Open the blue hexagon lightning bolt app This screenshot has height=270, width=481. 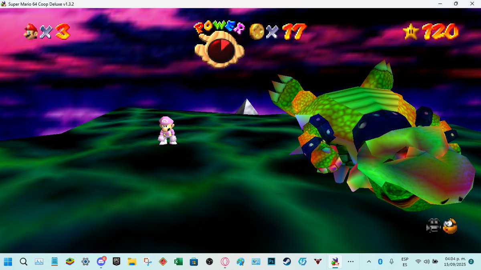(x=302, y=262)
